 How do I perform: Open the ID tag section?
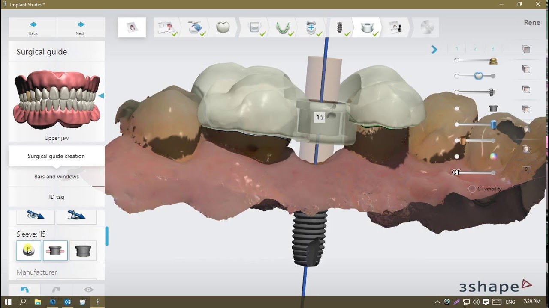[56, 197]
